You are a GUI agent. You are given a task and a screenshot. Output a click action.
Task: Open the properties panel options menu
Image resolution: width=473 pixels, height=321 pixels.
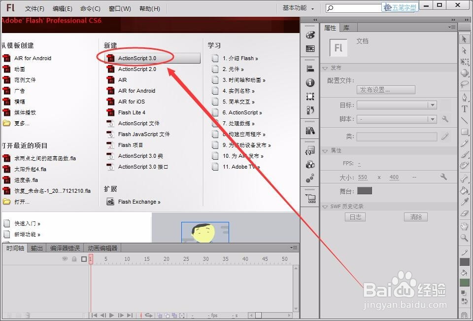click(452, 27)
